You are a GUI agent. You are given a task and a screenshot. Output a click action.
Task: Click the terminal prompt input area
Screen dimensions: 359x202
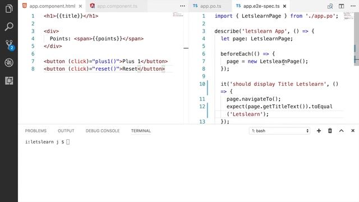click(68, 142)
